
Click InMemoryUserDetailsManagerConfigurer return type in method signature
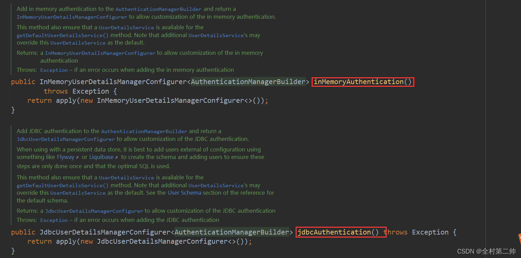click(x=113, y=82)
